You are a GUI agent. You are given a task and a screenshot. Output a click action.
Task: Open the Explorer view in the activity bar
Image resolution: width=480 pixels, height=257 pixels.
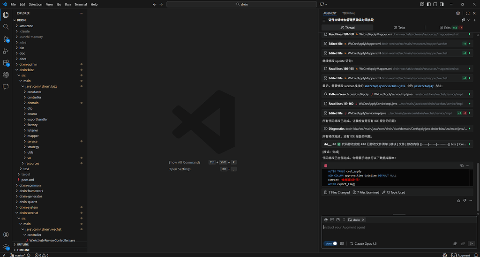click(x=6, y=15)
